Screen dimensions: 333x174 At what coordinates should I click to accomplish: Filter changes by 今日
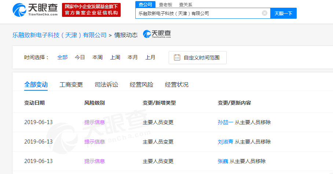(x=80, y=57)
